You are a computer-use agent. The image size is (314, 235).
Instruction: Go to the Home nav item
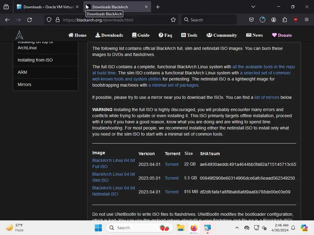(x=77, y=35)
